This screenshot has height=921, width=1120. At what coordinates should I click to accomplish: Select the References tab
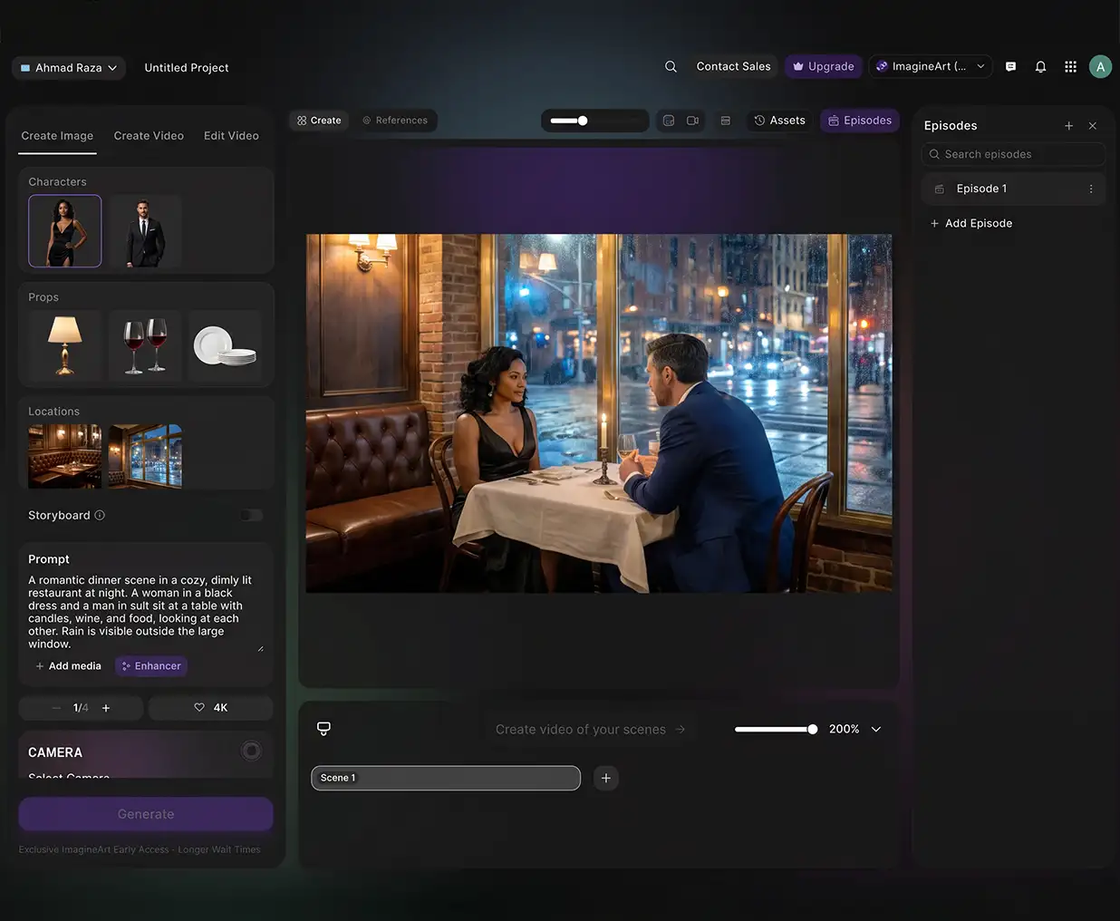(394, 121)
